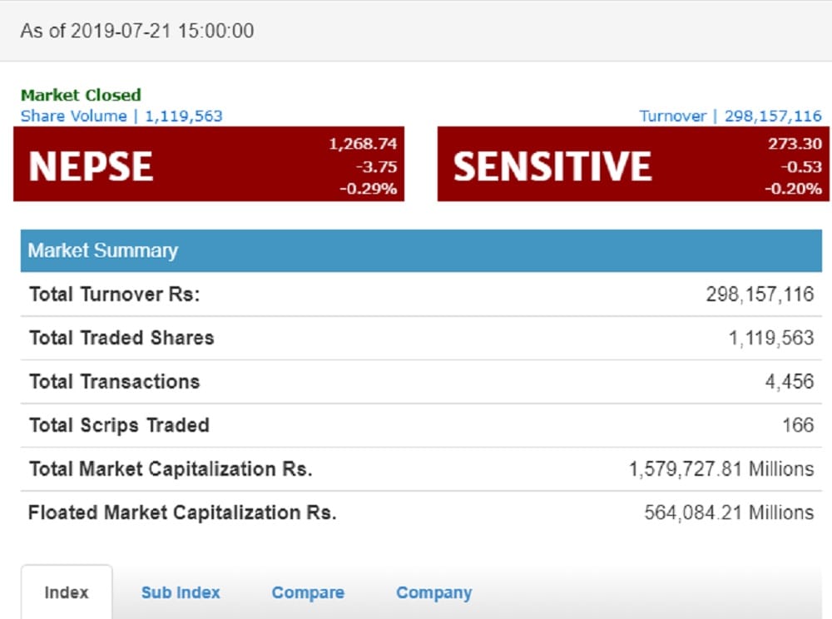
Task: Select the 1,579,727.81 Millions value
Action: pyautogui.click(x=721, y=469)
